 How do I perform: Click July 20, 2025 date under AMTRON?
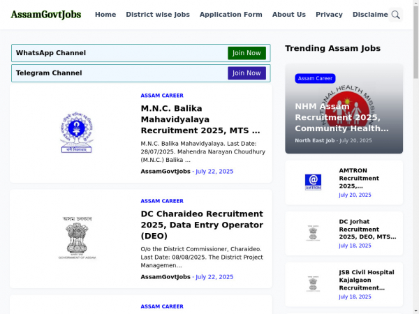(x=355, y=195)
